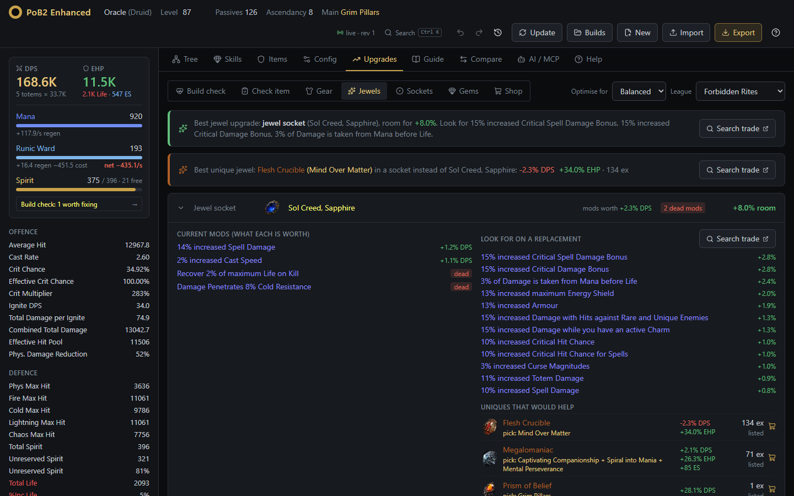Screen dimensions: 794x496
Task: Open the Optimise for Balanced dropdown
Action: click(x=639, y=91)
